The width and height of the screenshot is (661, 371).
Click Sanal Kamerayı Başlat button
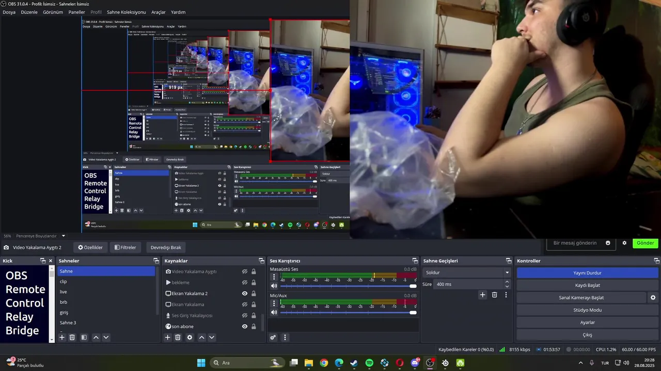pos(581,298)
